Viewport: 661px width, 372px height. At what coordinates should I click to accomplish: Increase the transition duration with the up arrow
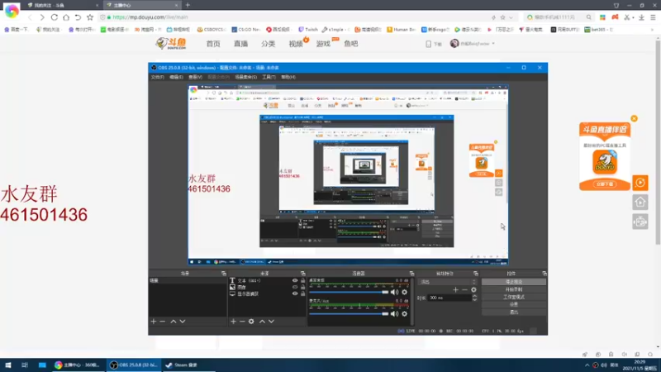pos(474,296)
